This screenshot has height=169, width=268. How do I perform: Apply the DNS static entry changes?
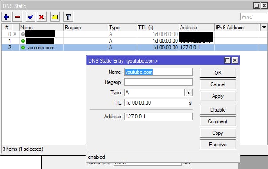[x=218, y=96]
